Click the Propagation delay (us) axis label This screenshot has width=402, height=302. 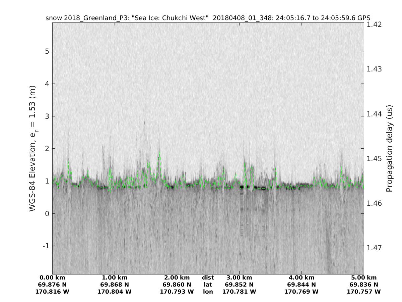(389, 148)
